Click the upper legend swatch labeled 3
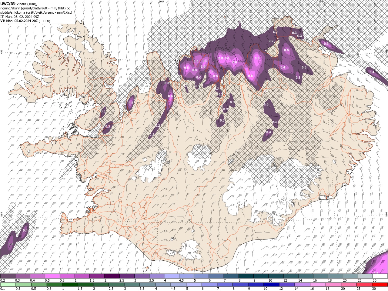This screenshot has height=291, width=388. (x=142, y=276)
